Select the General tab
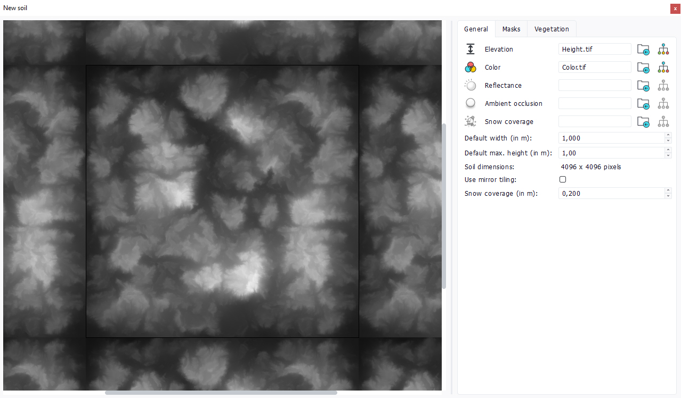Screen dimensions: 681x398 tap(476, 29)
